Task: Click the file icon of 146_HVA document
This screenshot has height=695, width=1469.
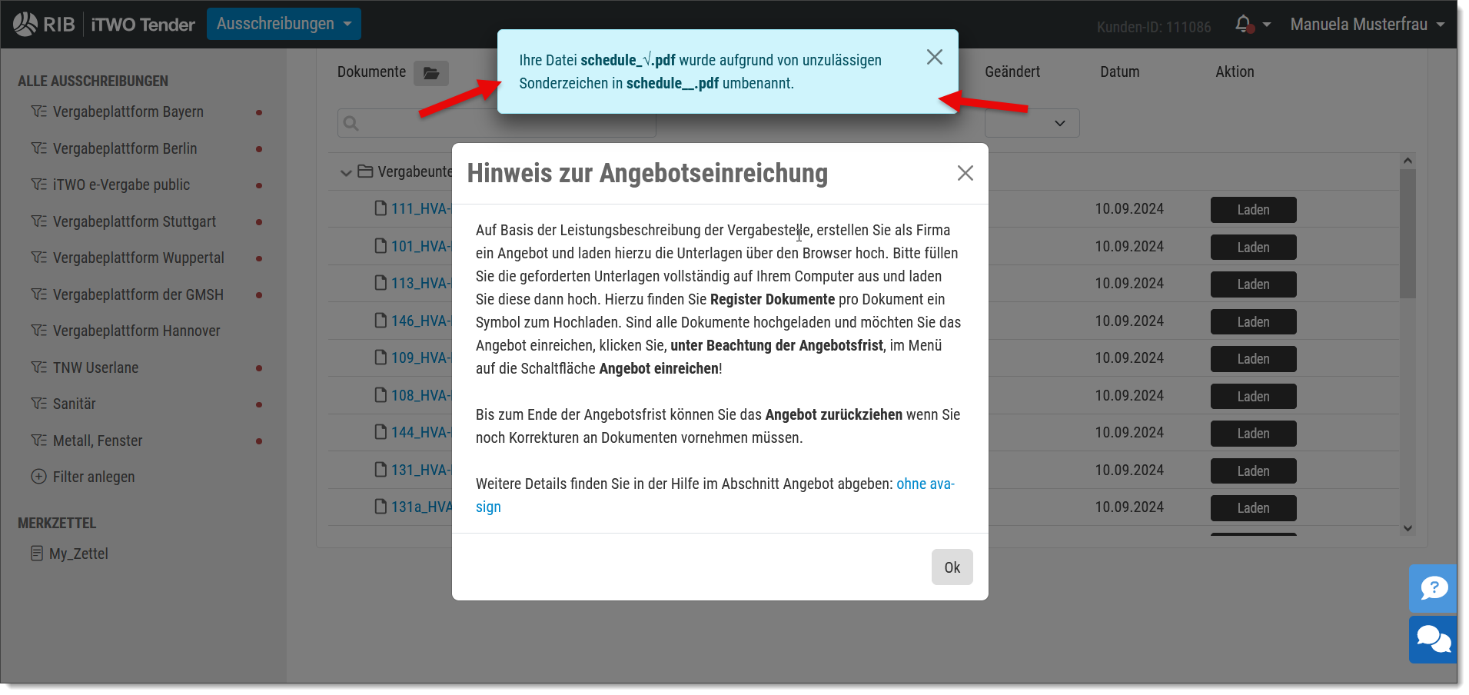Action: tap(381, 321)
